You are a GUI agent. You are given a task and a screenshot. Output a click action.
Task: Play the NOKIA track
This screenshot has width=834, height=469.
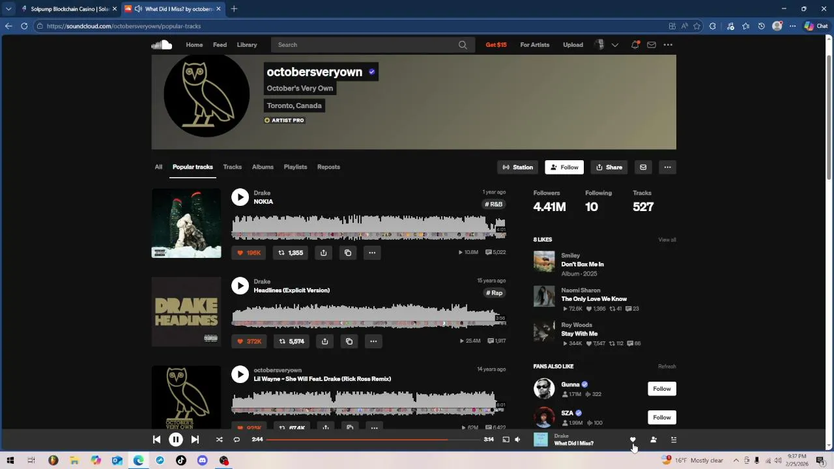pyautogui.click(x=240, y=197)
